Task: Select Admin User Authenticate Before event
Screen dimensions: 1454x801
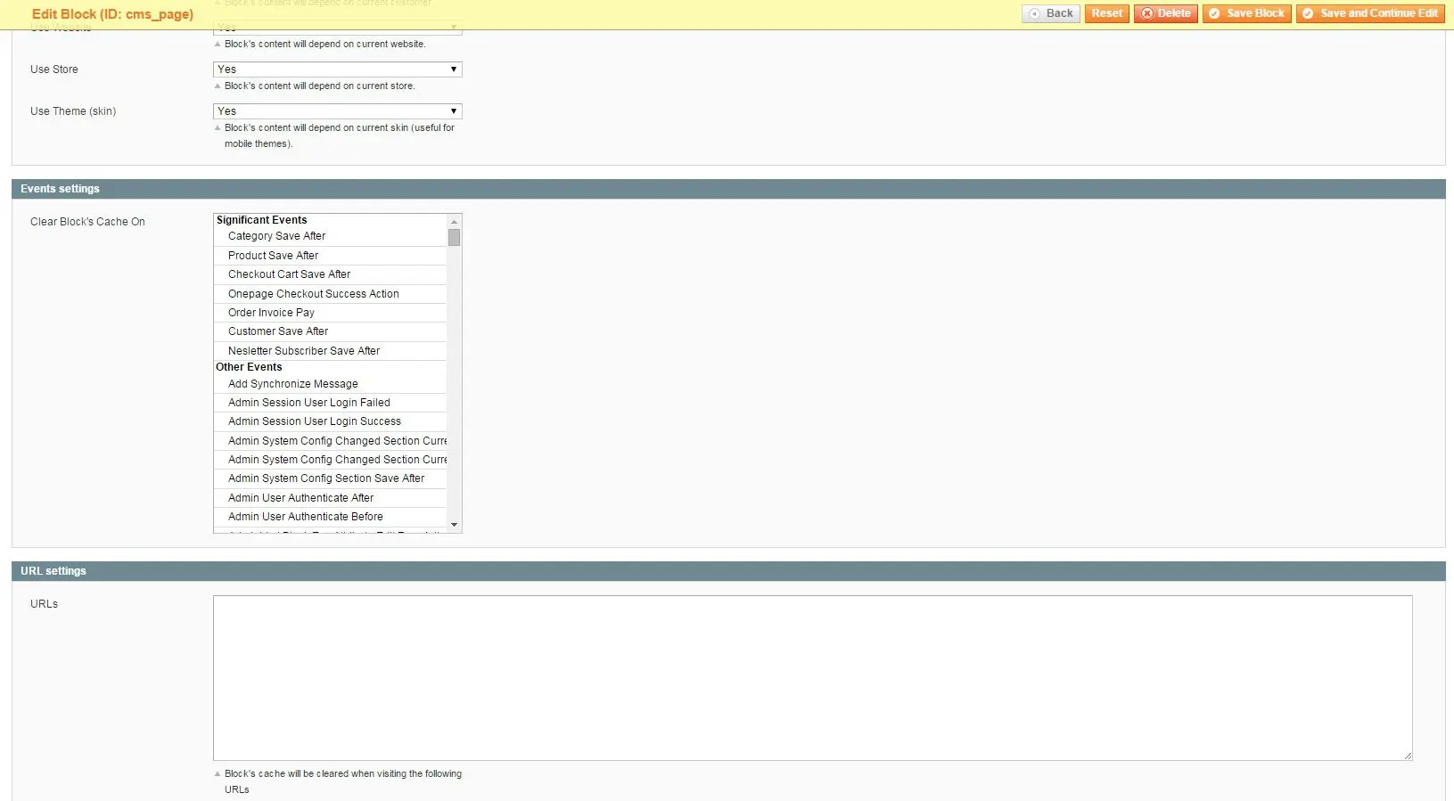Action: coord(305,517)
